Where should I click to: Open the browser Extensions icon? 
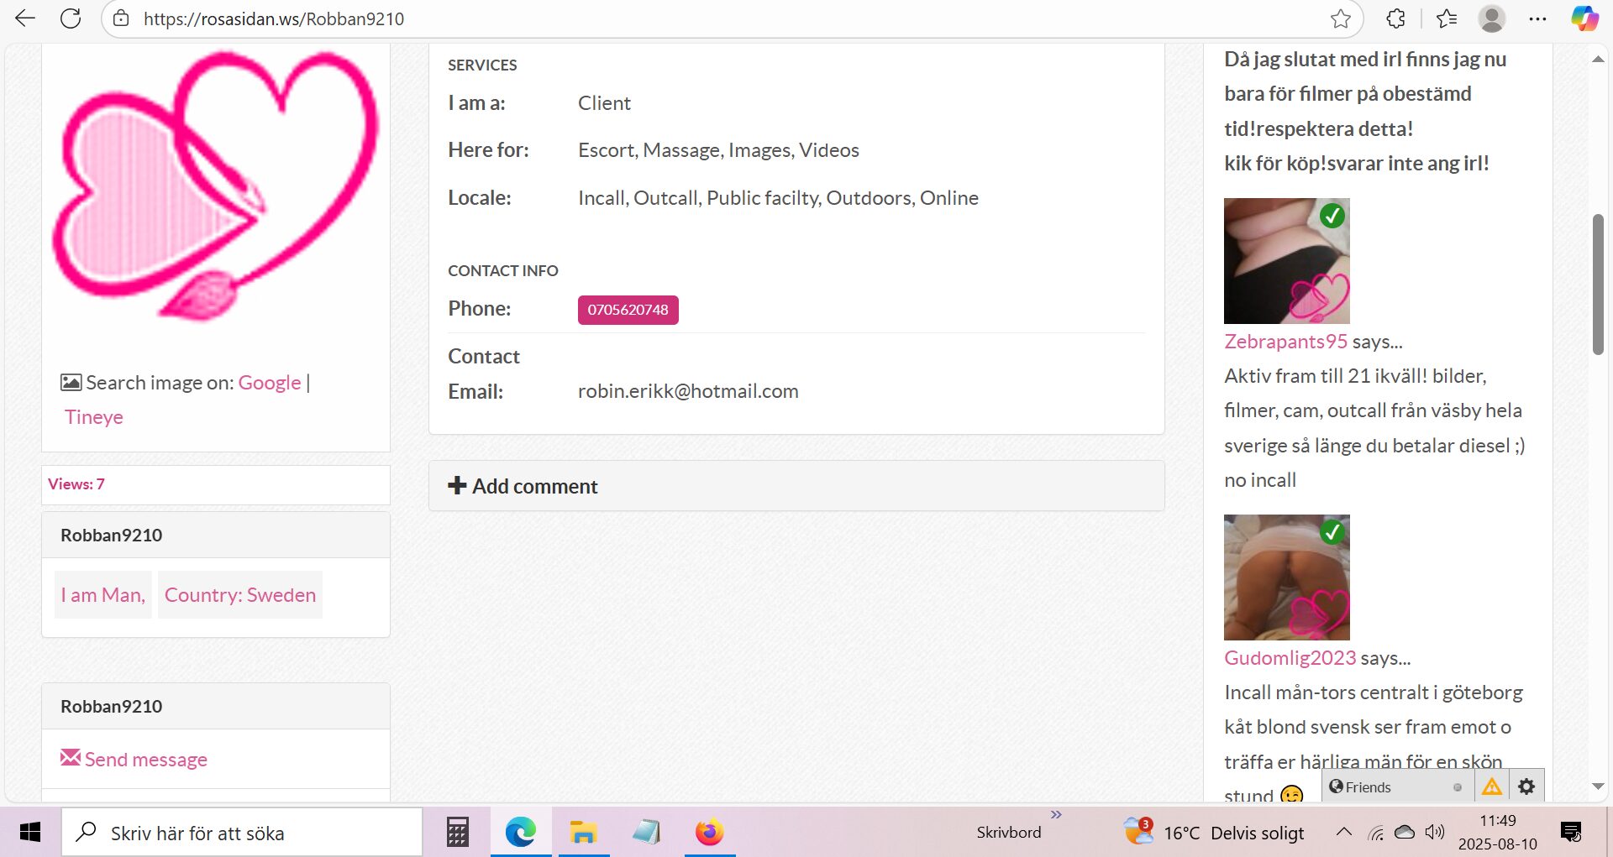click(x=1395, y=18)
